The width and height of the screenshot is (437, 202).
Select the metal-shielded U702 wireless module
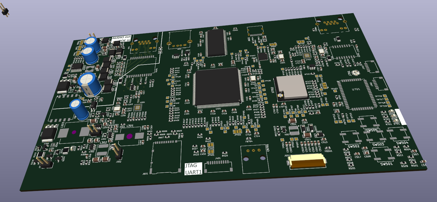click(x=291, y=87)
